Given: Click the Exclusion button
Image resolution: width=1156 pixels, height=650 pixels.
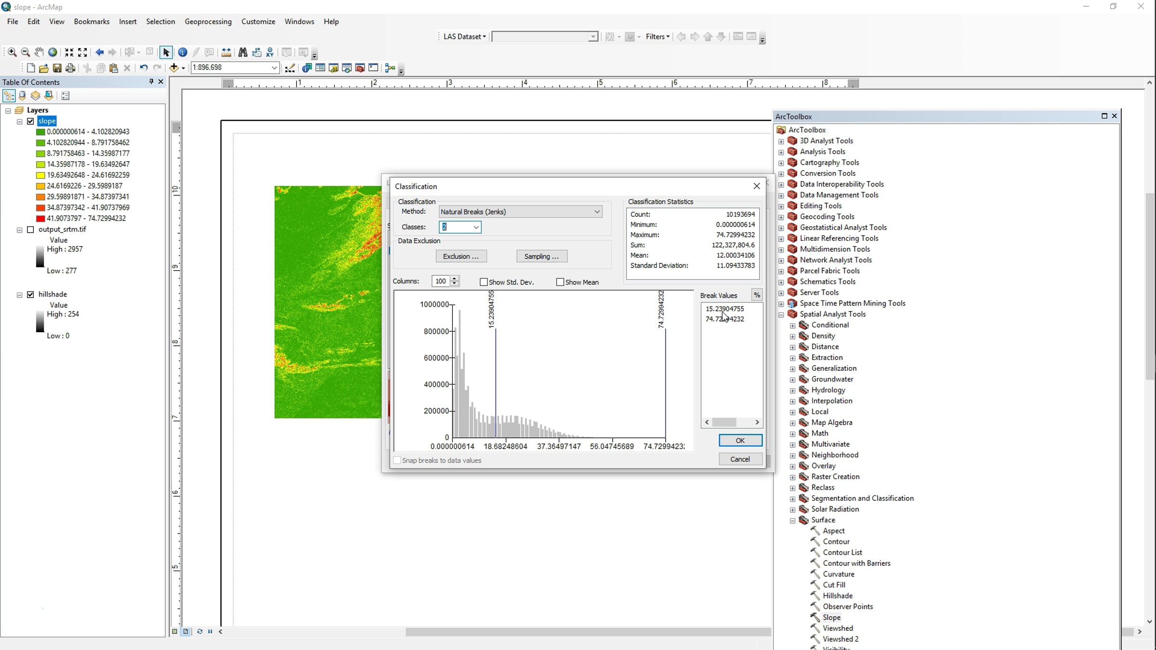Looking at the screenshot, I should 461,256.
